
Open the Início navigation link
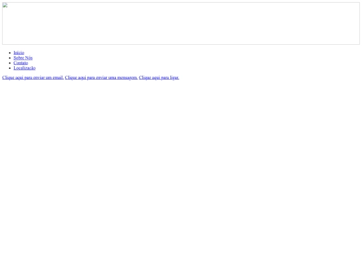(x=19, y=53)
